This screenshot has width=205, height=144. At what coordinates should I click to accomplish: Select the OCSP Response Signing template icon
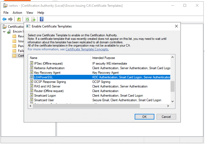32,82
